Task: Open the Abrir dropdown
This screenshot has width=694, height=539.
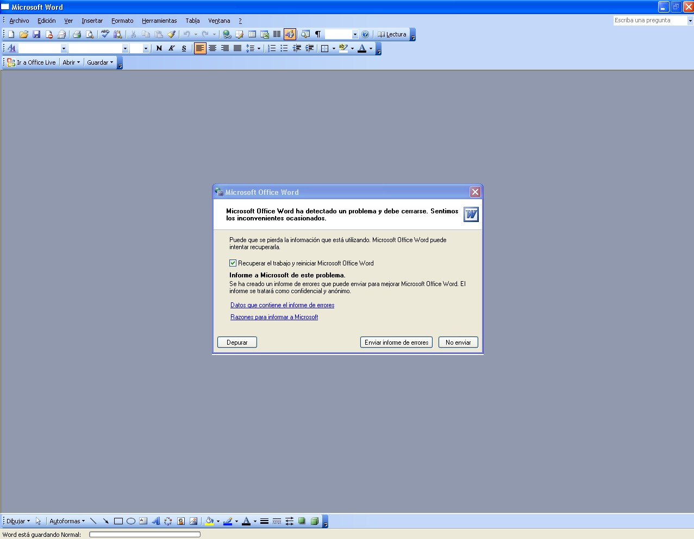Action: pos(71,62)
